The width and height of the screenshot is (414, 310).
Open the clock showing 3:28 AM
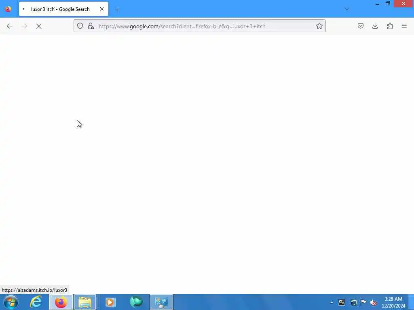(x=393, y=302)
